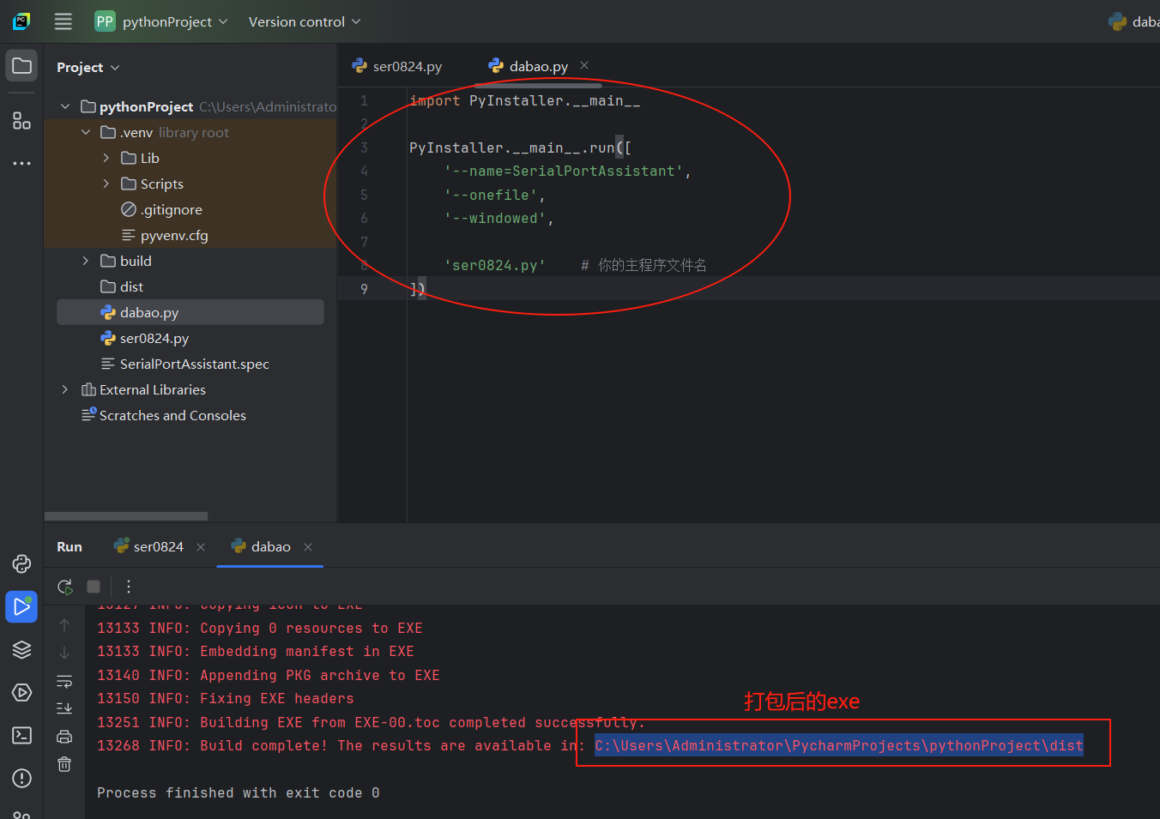
Task: Open the Version control dropdown
Action: pyautogui.click(x=305, y=21)
